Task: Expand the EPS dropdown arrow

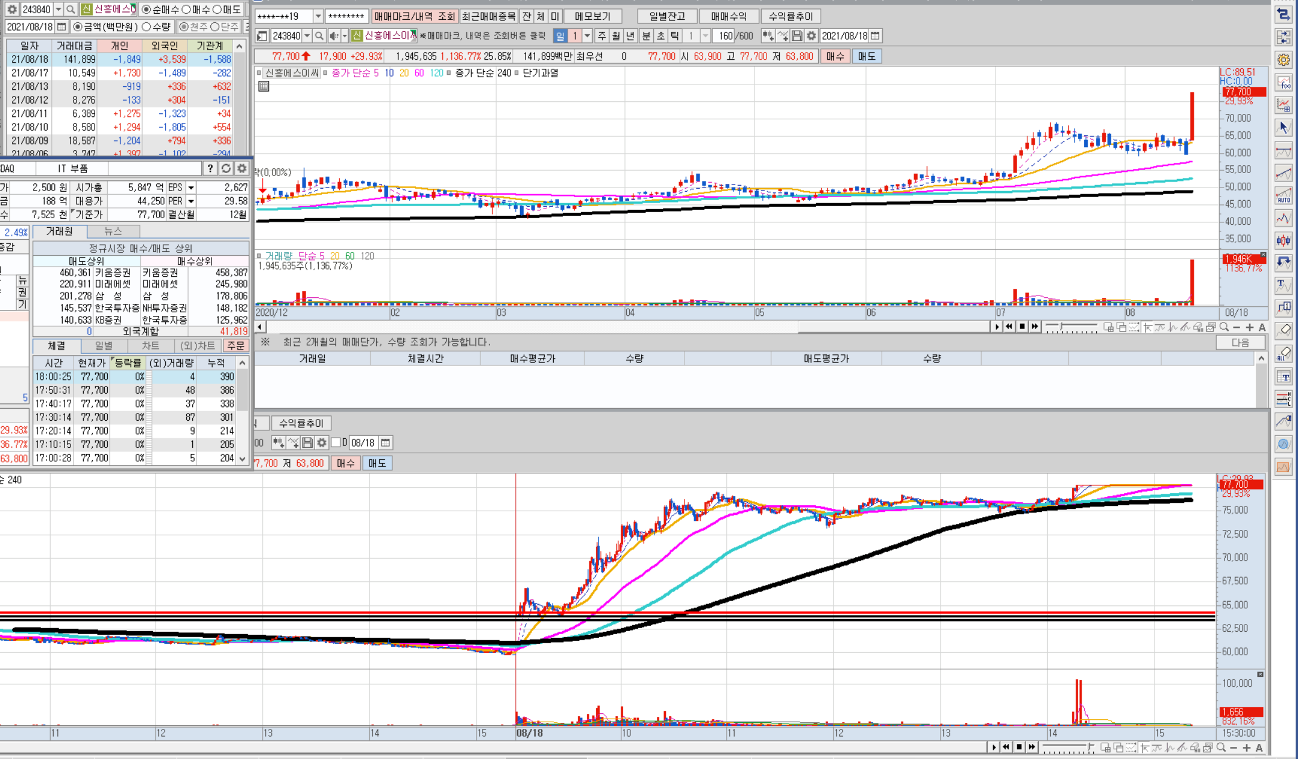Action: pyautogui.click(x=190, y=187)
